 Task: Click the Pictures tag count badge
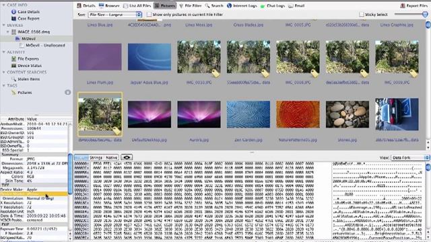(67, 93)
